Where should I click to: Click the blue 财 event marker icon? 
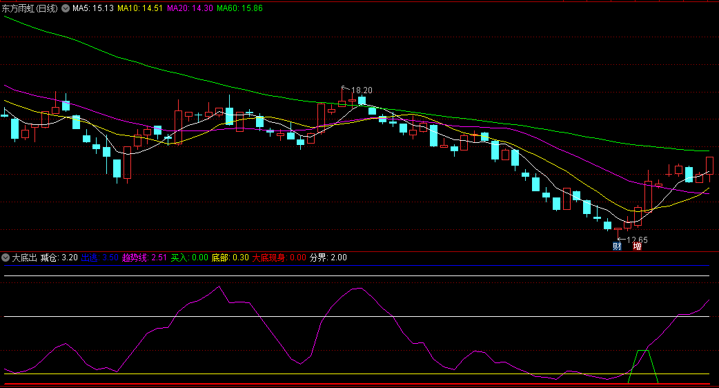[x=617, y=246]
